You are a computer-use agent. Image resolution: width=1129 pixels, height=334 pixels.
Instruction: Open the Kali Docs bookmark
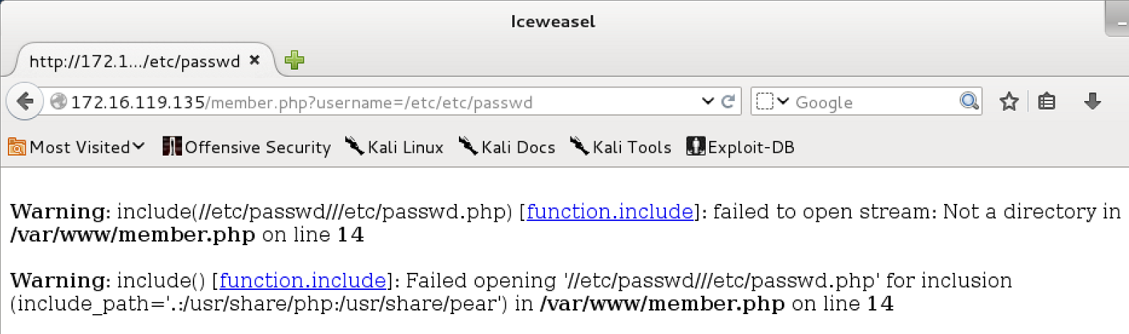[x=507, y=147]
